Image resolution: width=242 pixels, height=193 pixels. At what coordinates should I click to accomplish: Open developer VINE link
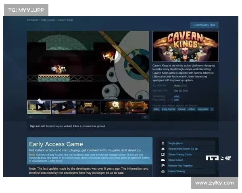tap(176, 96)
